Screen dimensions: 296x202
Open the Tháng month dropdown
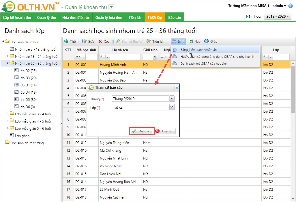coord(172,99)
